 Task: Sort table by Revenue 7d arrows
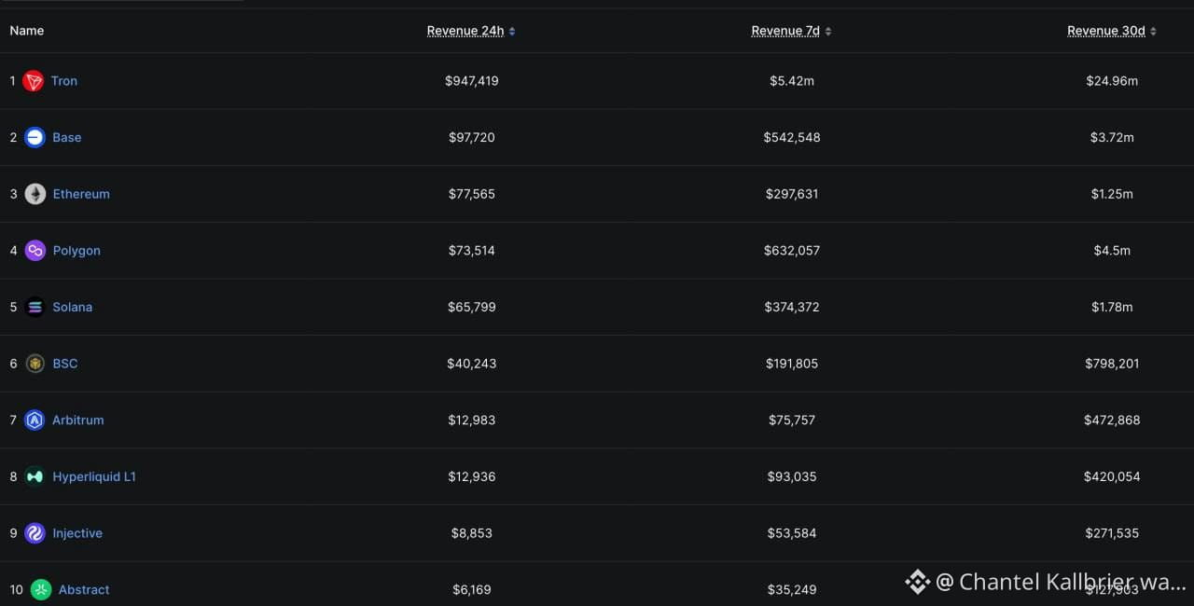coord(828,32)
